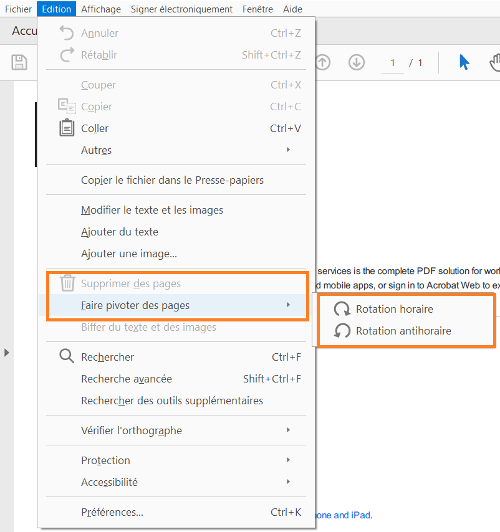Screen dimensions: 500x532
Task: Click the trash icon for Supprimer des pages
Action: click(67, 283)
